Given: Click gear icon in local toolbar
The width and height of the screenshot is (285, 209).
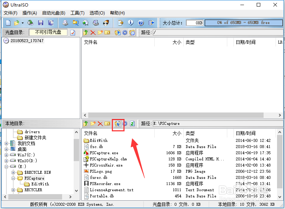Looking at the screenshot, I should (x=125, y=124).
